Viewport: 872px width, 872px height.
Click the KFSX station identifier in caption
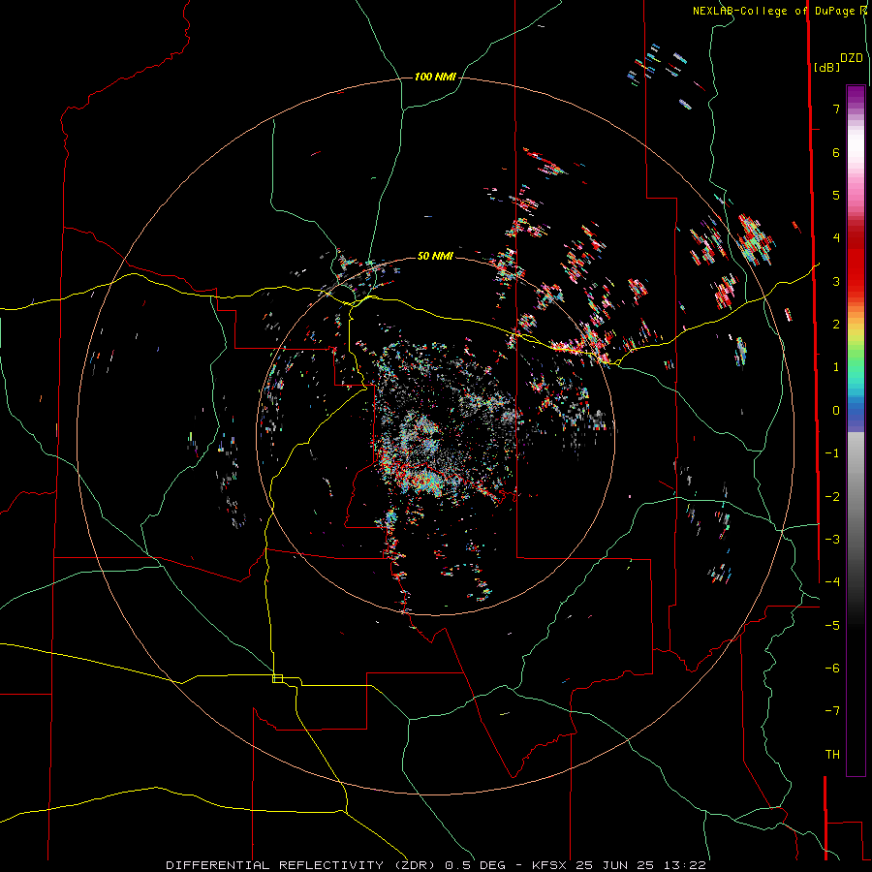click(550, 865)
